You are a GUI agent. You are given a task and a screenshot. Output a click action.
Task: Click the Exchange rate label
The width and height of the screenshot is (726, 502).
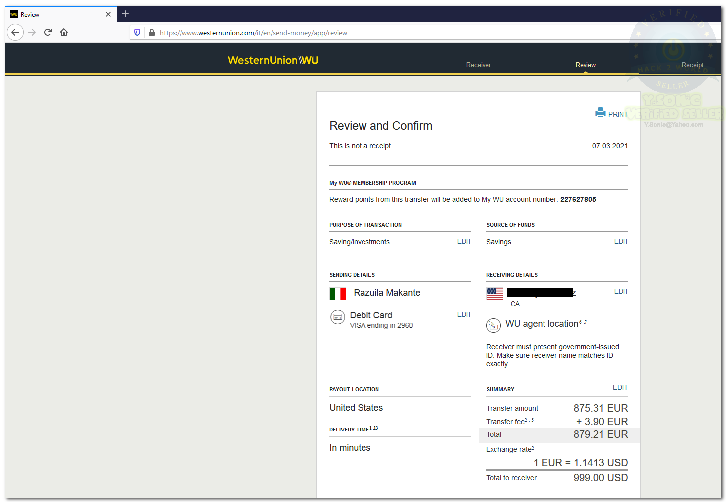[510, 449]
